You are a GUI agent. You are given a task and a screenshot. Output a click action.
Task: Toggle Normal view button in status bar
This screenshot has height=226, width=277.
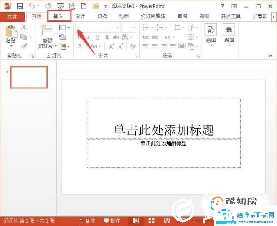[x=136, y=221]
